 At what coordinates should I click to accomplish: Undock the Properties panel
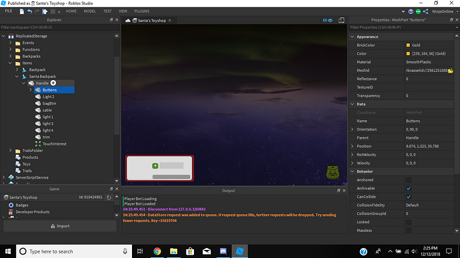[x=451, y=19]
